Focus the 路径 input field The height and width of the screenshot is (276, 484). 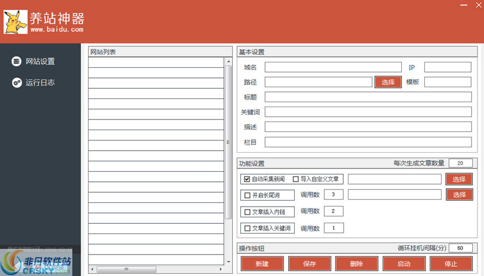click(318, 82)
